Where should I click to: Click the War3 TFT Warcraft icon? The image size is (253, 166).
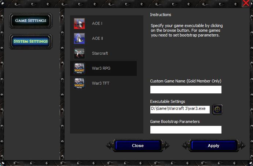[x=79, y=83]
